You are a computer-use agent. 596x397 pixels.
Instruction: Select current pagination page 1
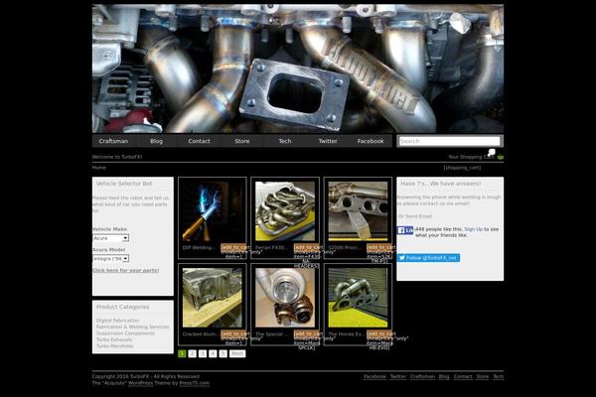pos(182,353)
